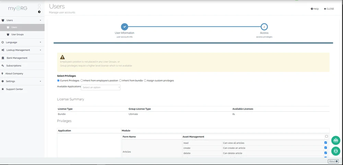Uncheck the delete privilege checkbox
The height and width of the screenshot is (165, 343).
pyautogui.click(x=326, y=153)
